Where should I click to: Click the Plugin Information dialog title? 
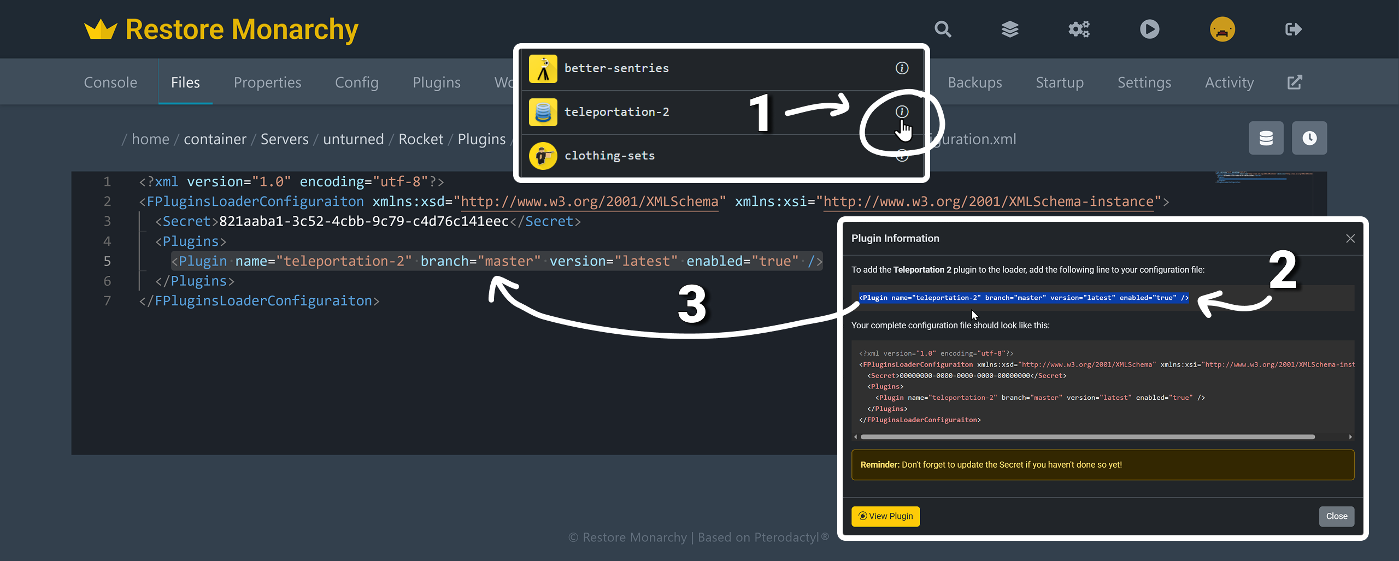895,239
